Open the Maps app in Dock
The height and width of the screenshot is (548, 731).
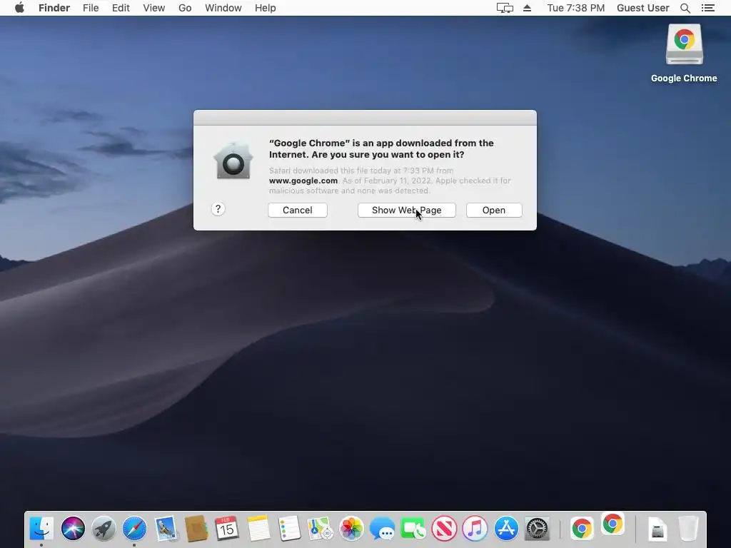(321, 529)
